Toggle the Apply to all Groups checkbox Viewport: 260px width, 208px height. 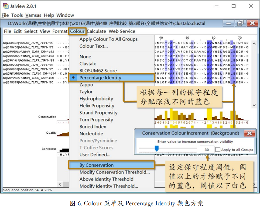218,150
